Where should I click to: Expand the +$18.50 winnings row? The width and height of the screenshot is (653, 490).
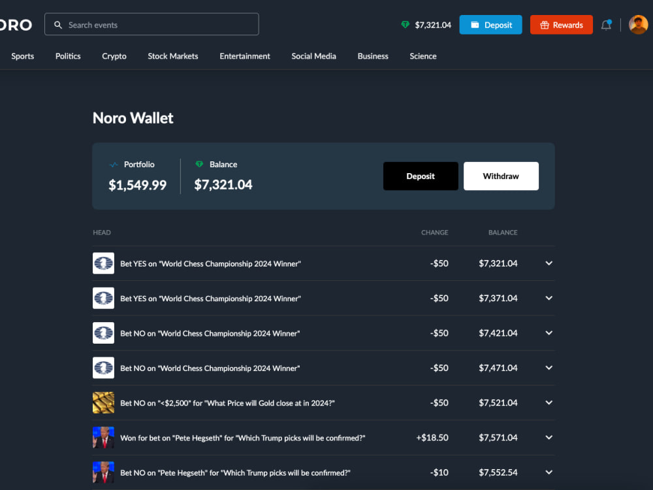(x=549, y=438)
